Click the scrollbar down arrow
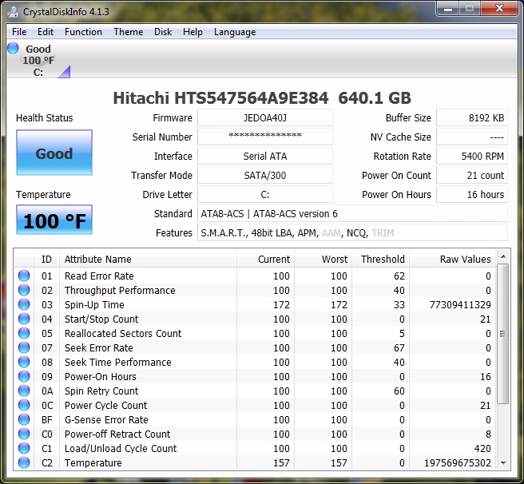Image resolution: width=524 pixels, height=484 pixels. (503, 463)
